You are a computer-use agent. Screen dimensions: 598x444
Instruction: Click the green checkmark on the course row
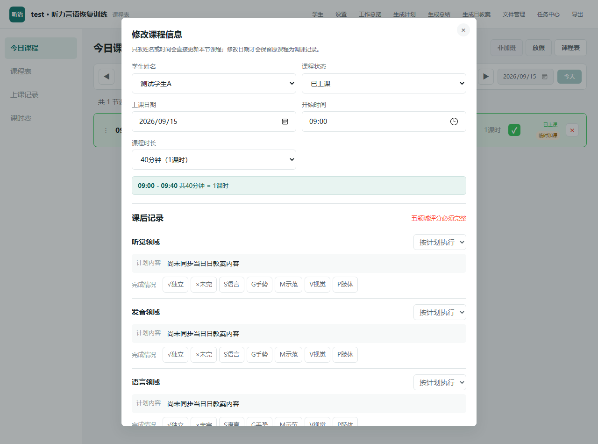pos(514,130)
